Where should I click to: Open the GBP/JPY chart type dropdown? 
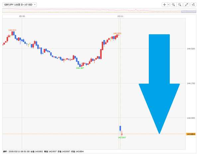(x=20, y=5)
